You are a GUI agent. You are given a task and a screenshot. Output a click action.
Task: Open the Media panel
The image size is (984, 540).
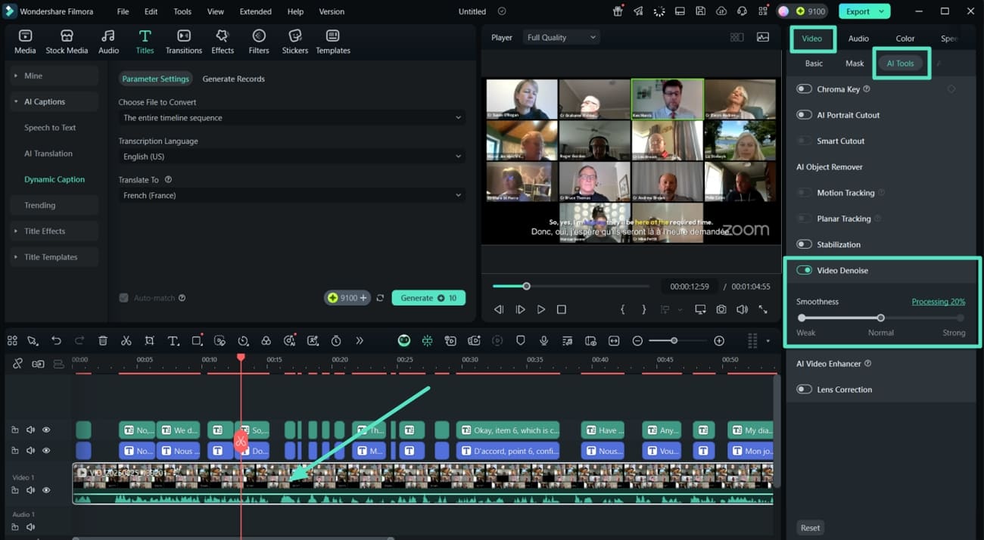pos(25,42)
